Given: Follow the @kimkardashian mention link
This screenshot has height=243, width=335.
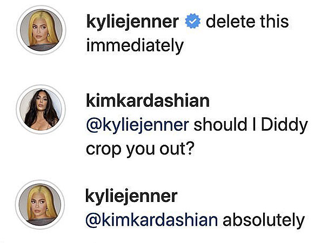Looking at the screenshot, I should (152, 220).
